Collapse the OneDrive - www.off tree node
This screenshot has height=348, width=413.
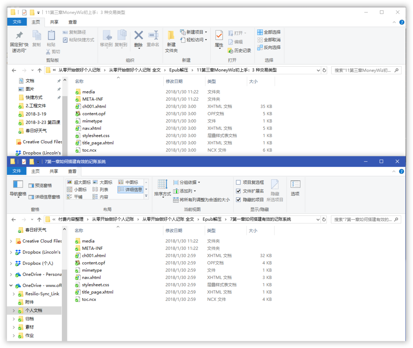(11, 285)
